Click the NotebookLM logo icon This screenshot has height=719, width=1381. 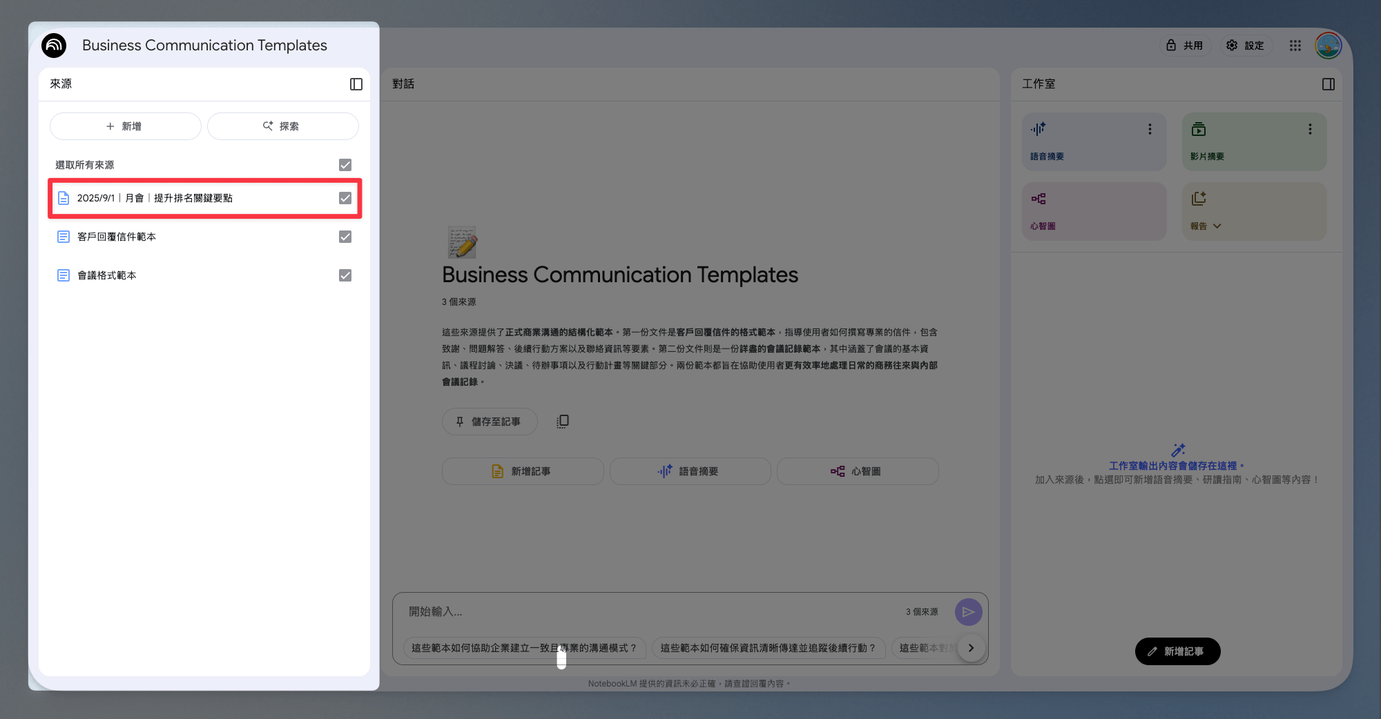pos(54,46)
